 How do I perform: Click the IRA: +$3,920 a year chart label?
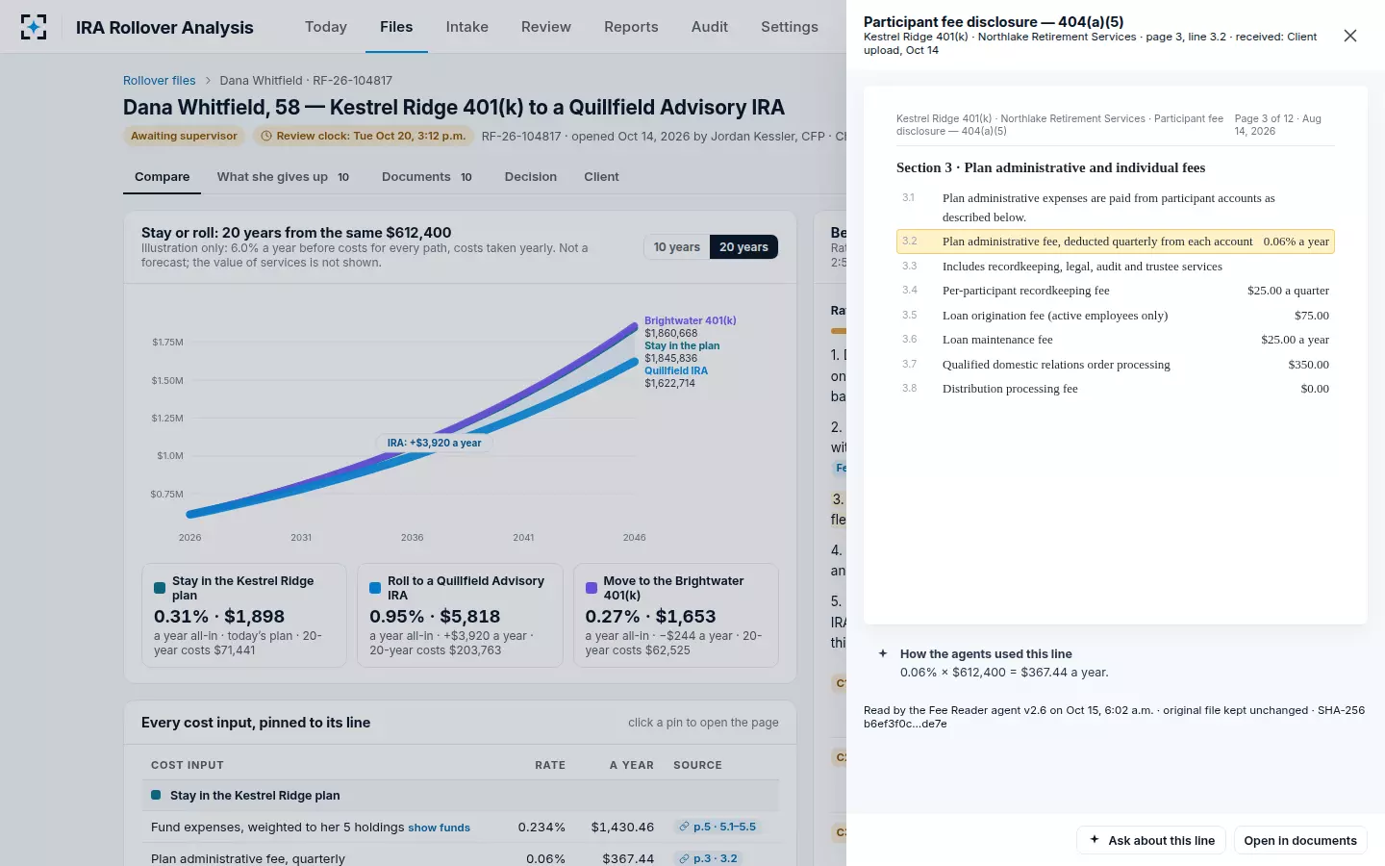point(434,443)
